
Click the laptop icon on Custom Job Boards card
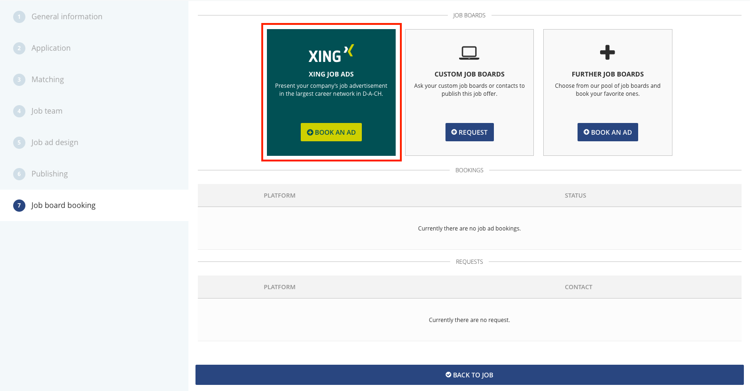469,53
